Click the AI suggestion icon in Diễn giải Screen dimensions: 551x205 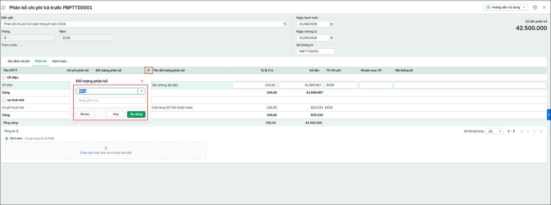pyautogui.click(x=285, y=24)
